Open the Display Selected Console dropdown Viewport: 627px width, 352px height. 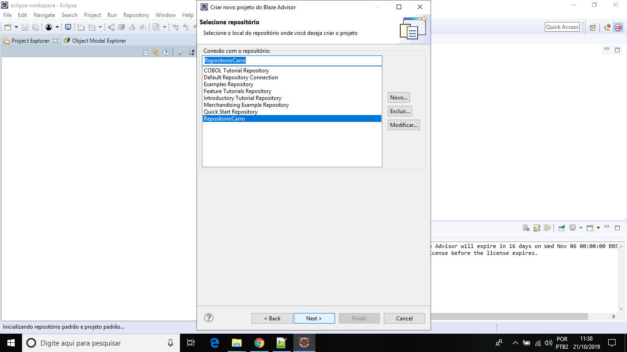581,228
